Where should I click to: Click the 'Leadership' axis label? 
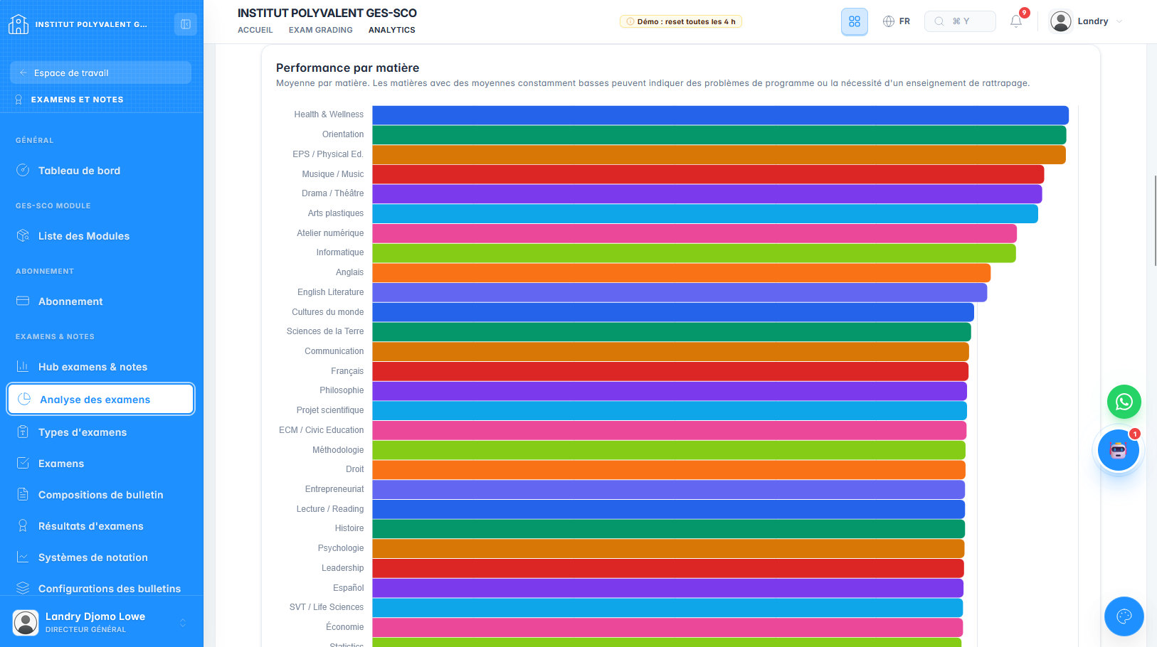coord(342,568)
